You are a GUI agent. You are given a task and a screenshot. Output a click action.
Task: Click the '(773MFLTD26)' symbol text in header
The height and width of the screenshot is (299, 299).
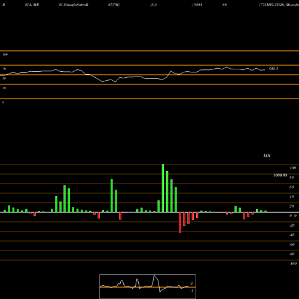[x=272, y=5]
